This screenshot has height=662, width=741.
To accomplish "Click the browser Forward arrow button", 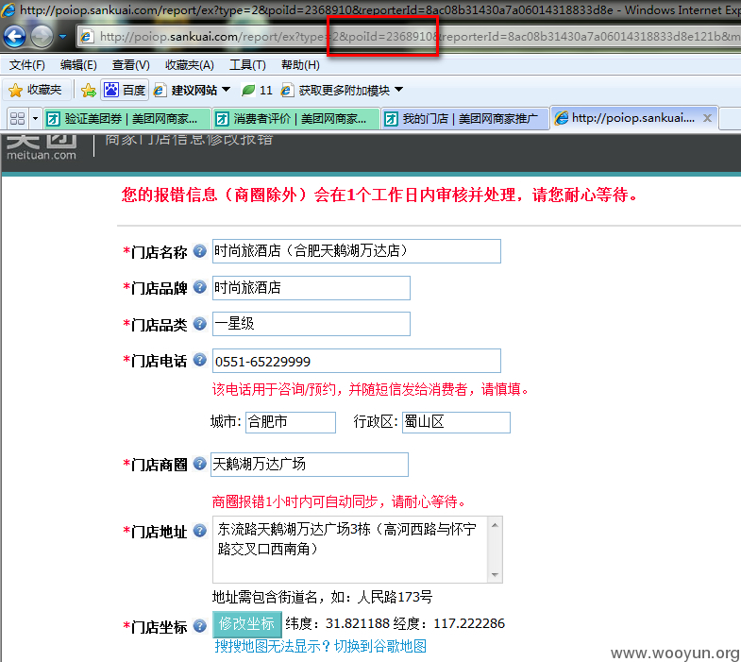I will pos(42,37).
